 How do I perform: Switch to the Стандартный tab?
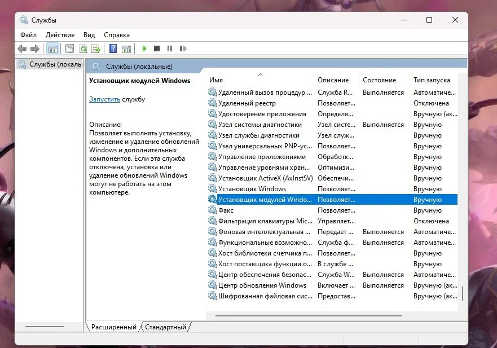[165, 327]
